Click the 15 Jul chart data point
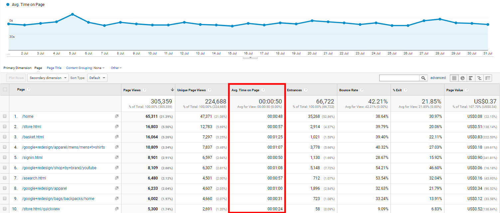The width and height of the screenshot is (500, 213). (x=232, y=26)
